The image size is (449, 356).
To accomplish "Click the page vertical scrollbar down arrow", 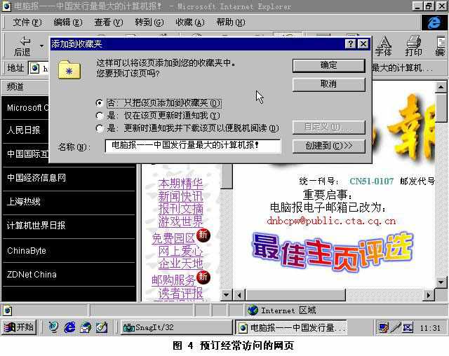I will pos(441,282).
